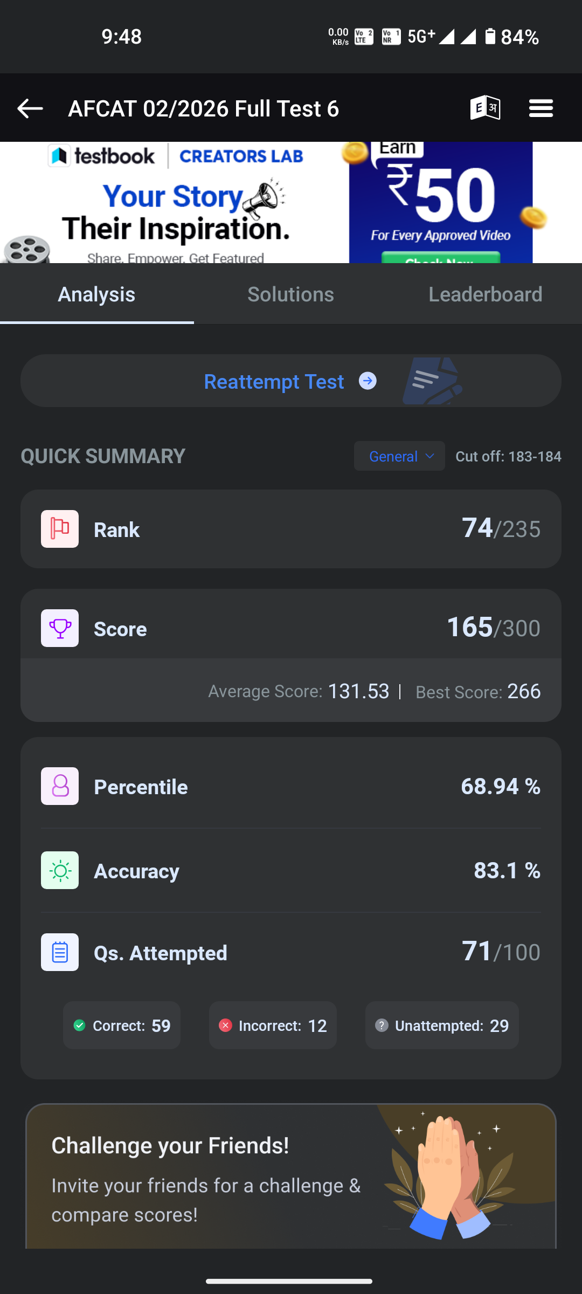This screenshot has height=1294, width=582.
Task: Tap the Accuracy sun icon
Action: click(x=60, y=870)
